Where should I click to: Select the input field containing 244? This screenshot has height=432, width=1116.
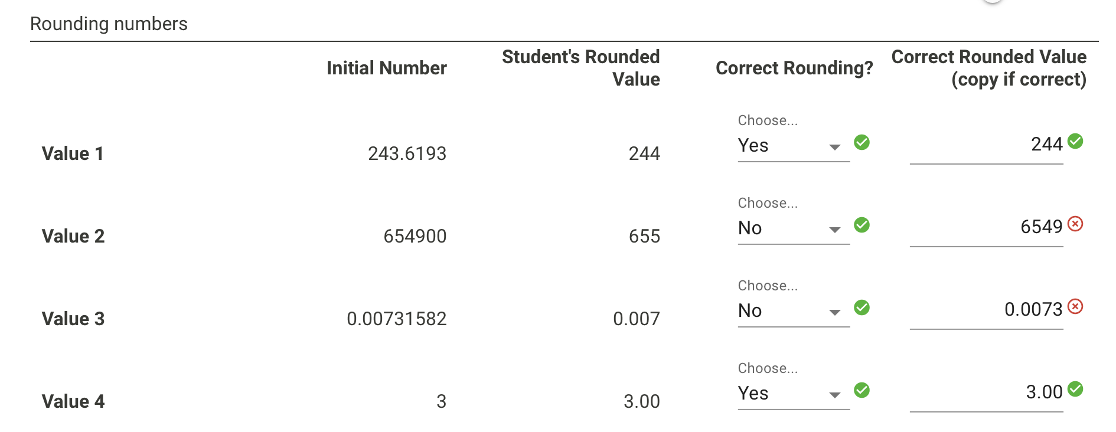pos(986,146)
